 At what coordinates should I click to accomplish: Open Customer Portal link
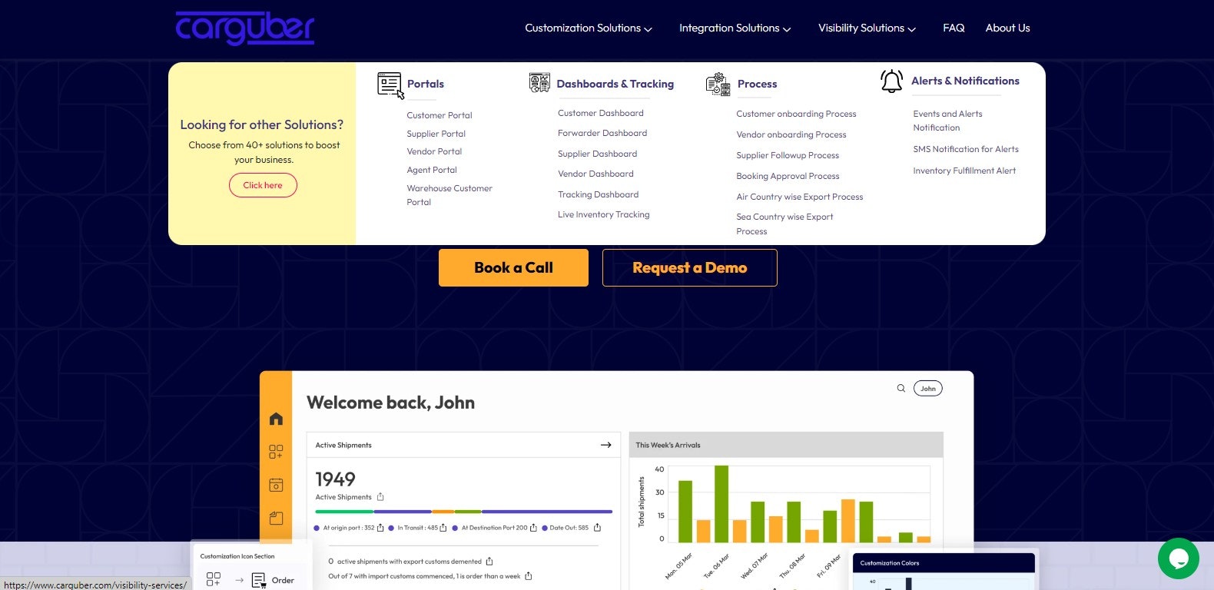pyautogui.click(x=439, y=115)
